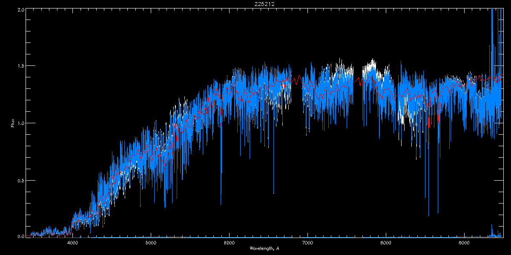Click the 8000 x-axis tick label
511x255 pixels.
(x=386, y=243)
